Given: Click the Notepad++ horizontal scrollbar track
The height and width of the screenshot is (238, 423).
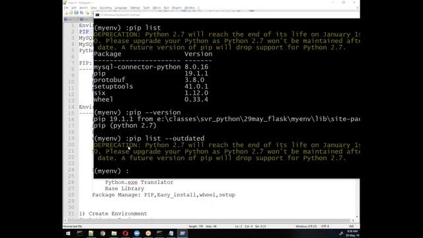Looking at the screenshot, I should point(209,220).
